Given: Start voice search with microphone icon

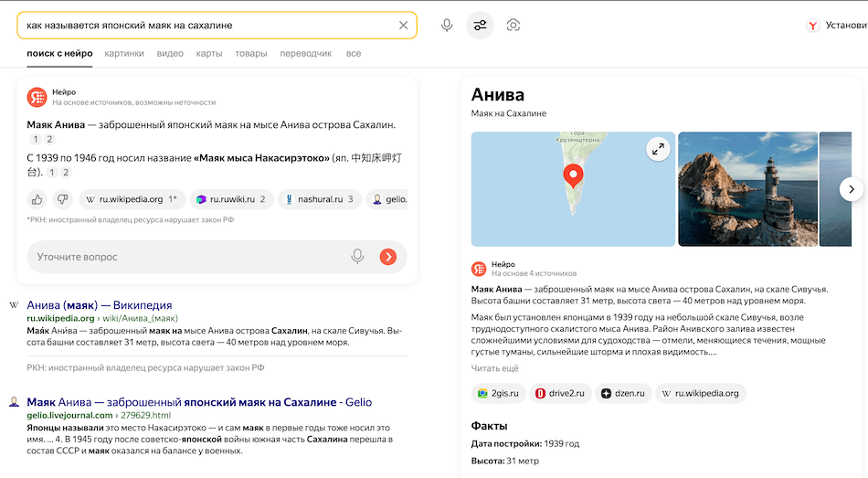Looking at the screenshot, I should click(447, 26).
